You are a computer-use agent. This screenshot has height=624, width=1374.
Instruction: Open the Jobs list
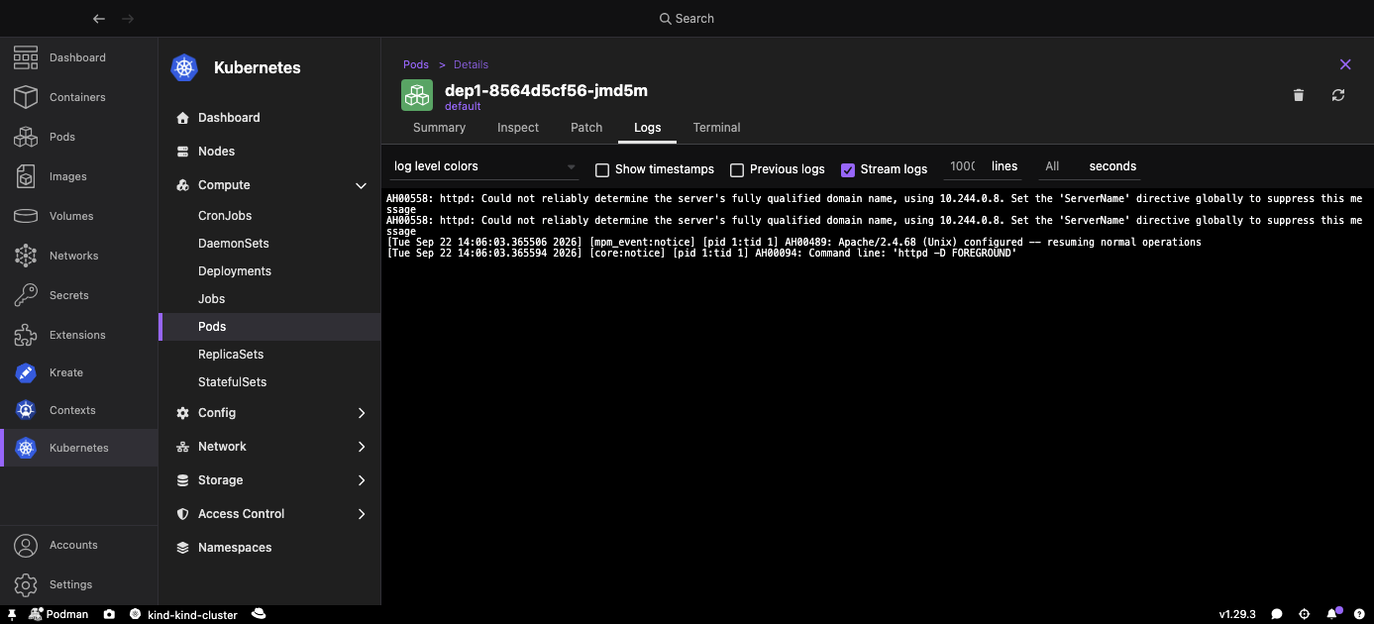[269, 299]
